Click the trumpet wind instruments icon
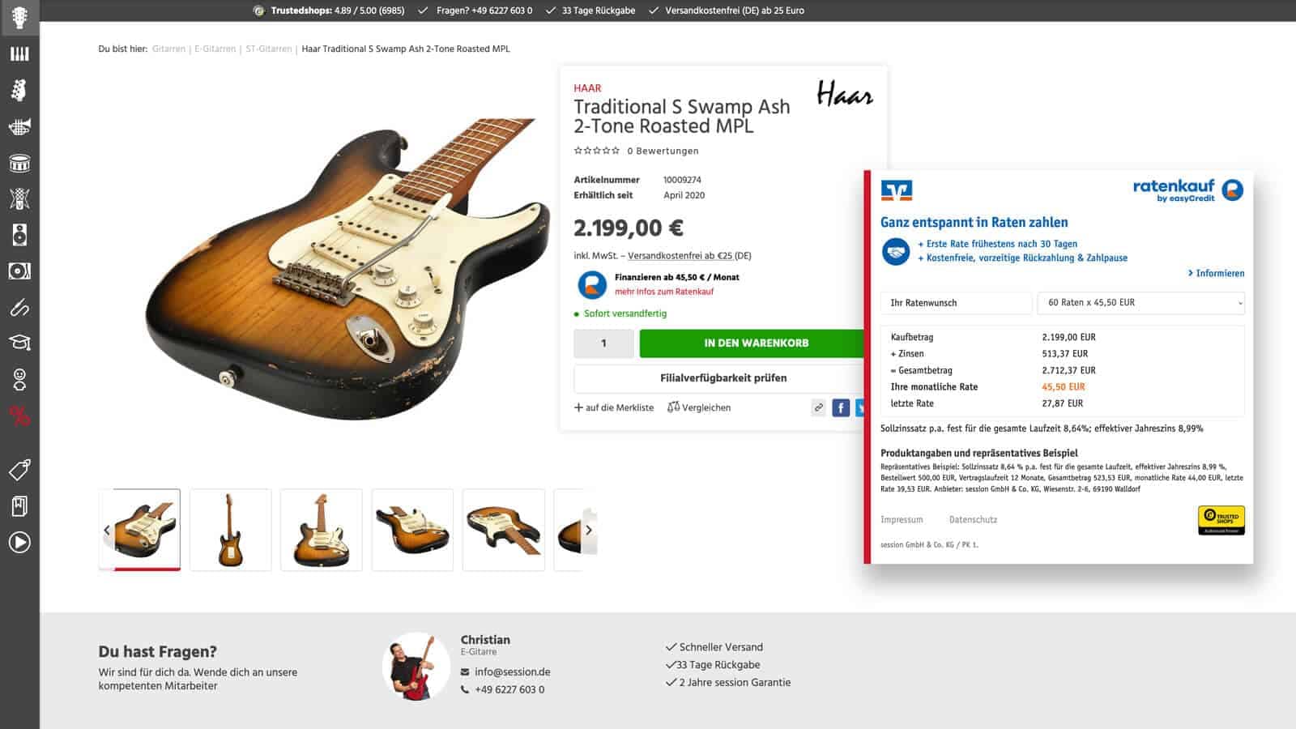Screen dimensions: 1296x729 19,126
